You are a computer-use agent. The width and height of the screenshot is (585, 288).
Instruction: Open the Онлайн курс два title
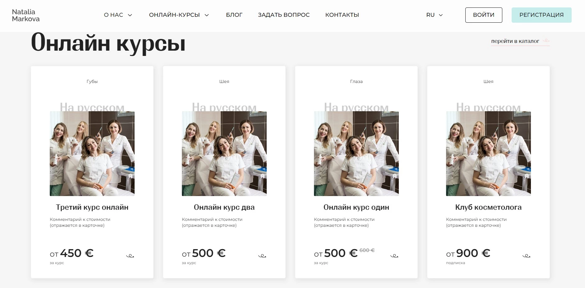(224, 207)
